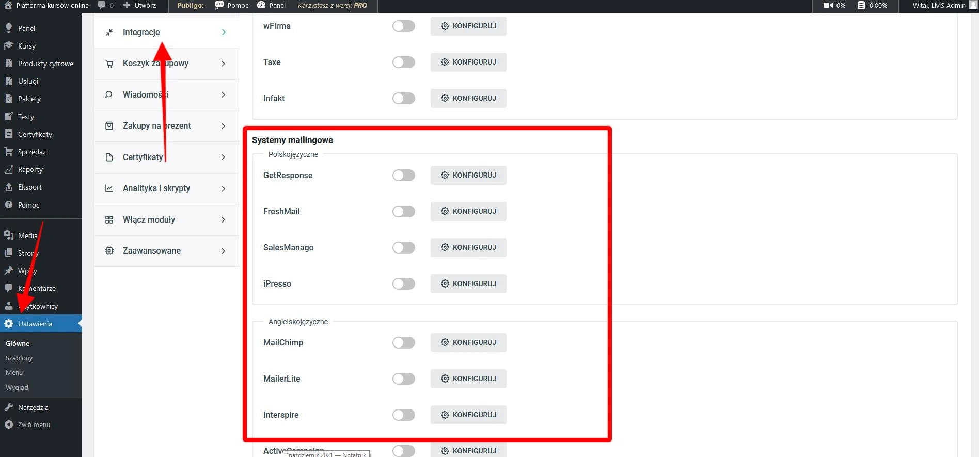Switch on the MailerLite toggle

click(x=404, y=379)
